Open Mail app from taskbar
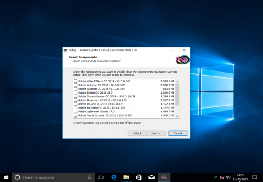The height and width of the screenshot is (182, 263). tap(151, 177)
